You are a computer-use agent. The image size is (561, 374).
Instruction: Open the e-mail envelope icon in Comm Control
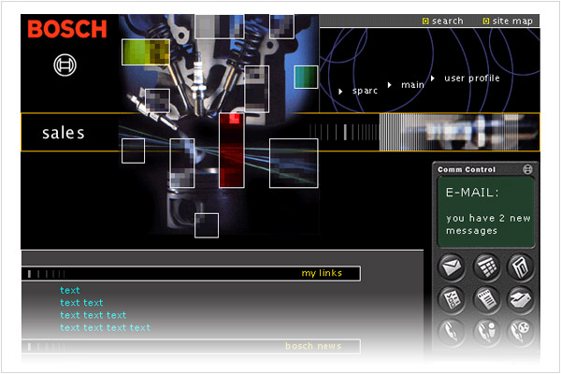point(453,267)
